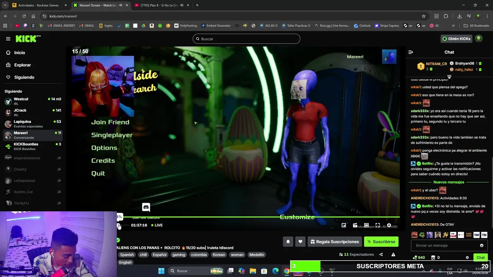Toggle theater mode in the player
This screenshot has width=493, height=277.
[366, 225]
